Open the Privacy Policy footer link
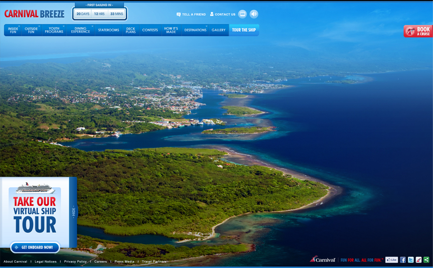 pyautogui.click(x=75, y=261)
